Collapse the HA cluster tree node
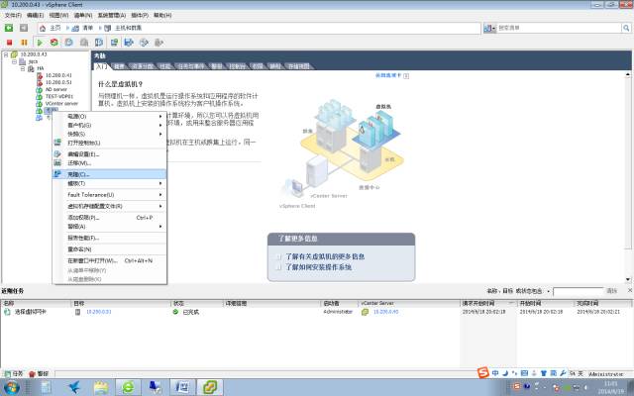The height and width of the screenshot is (396, 634). [23, 68]
